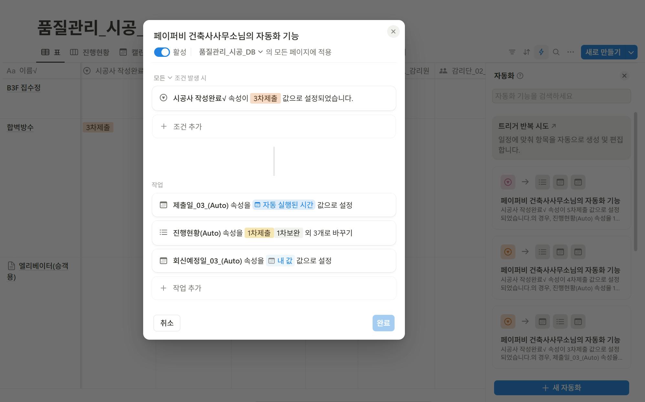645x402 pixels.
Task: Open the three-dot more options menu
Action: pos(571,52)
